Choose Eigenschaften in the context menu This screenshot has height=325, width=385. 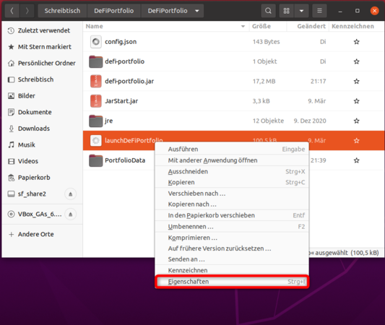click(232, 282)
